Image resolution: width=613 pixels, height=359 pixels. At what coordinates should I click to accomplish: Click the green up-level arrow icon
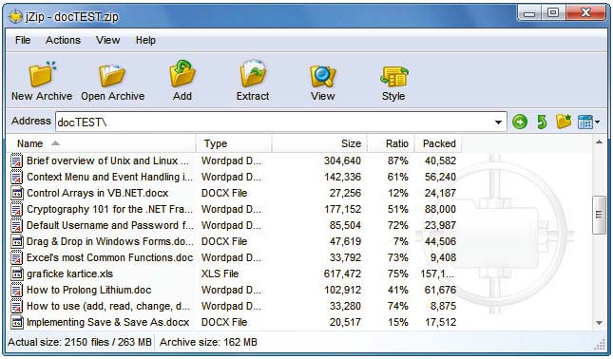[x=542, y=122]
